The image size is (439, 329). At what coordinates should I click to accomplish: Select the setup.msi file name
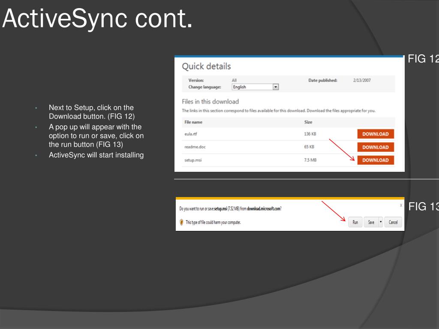click(x=193, y=160)
